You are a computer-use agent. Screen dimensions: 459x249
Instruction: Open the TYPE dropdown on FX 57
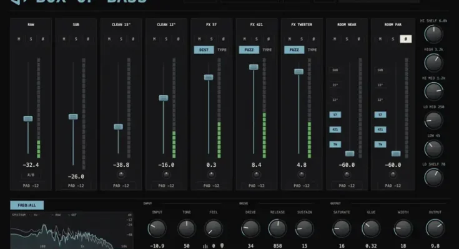pos(222,50)
